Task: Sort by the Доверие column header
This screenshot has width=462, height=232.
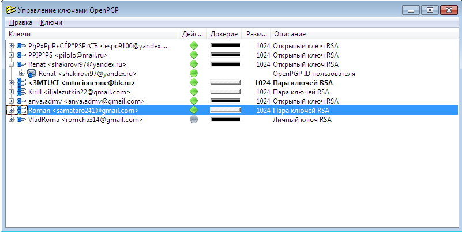Action: point(224,34)
